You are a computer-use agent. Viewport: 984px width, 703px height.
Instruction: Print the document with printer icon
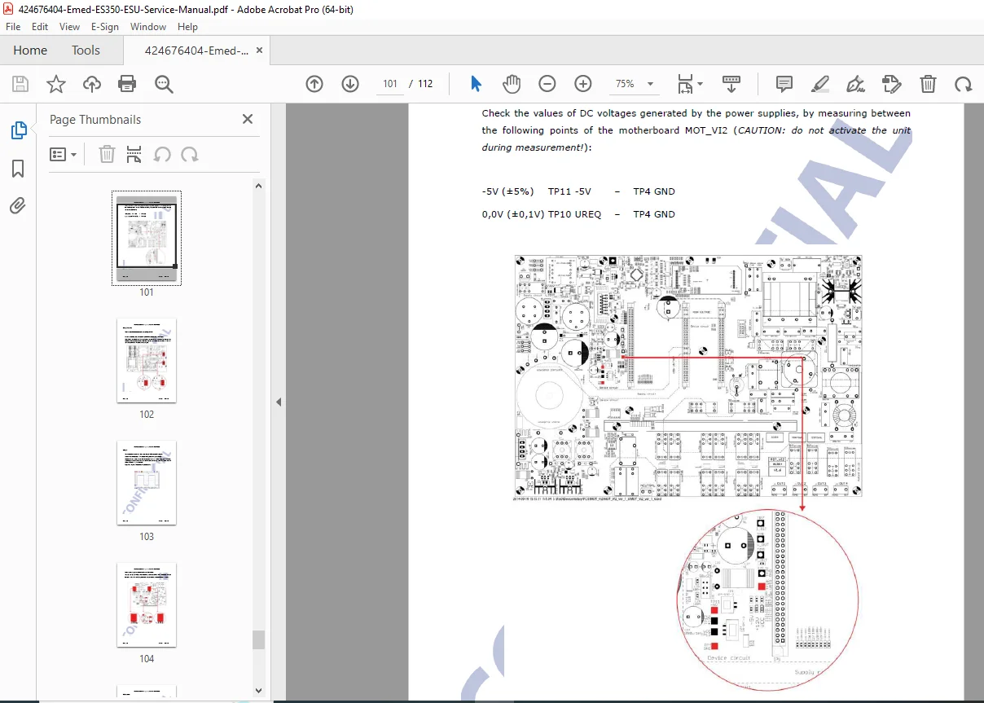tap(127, 84)
